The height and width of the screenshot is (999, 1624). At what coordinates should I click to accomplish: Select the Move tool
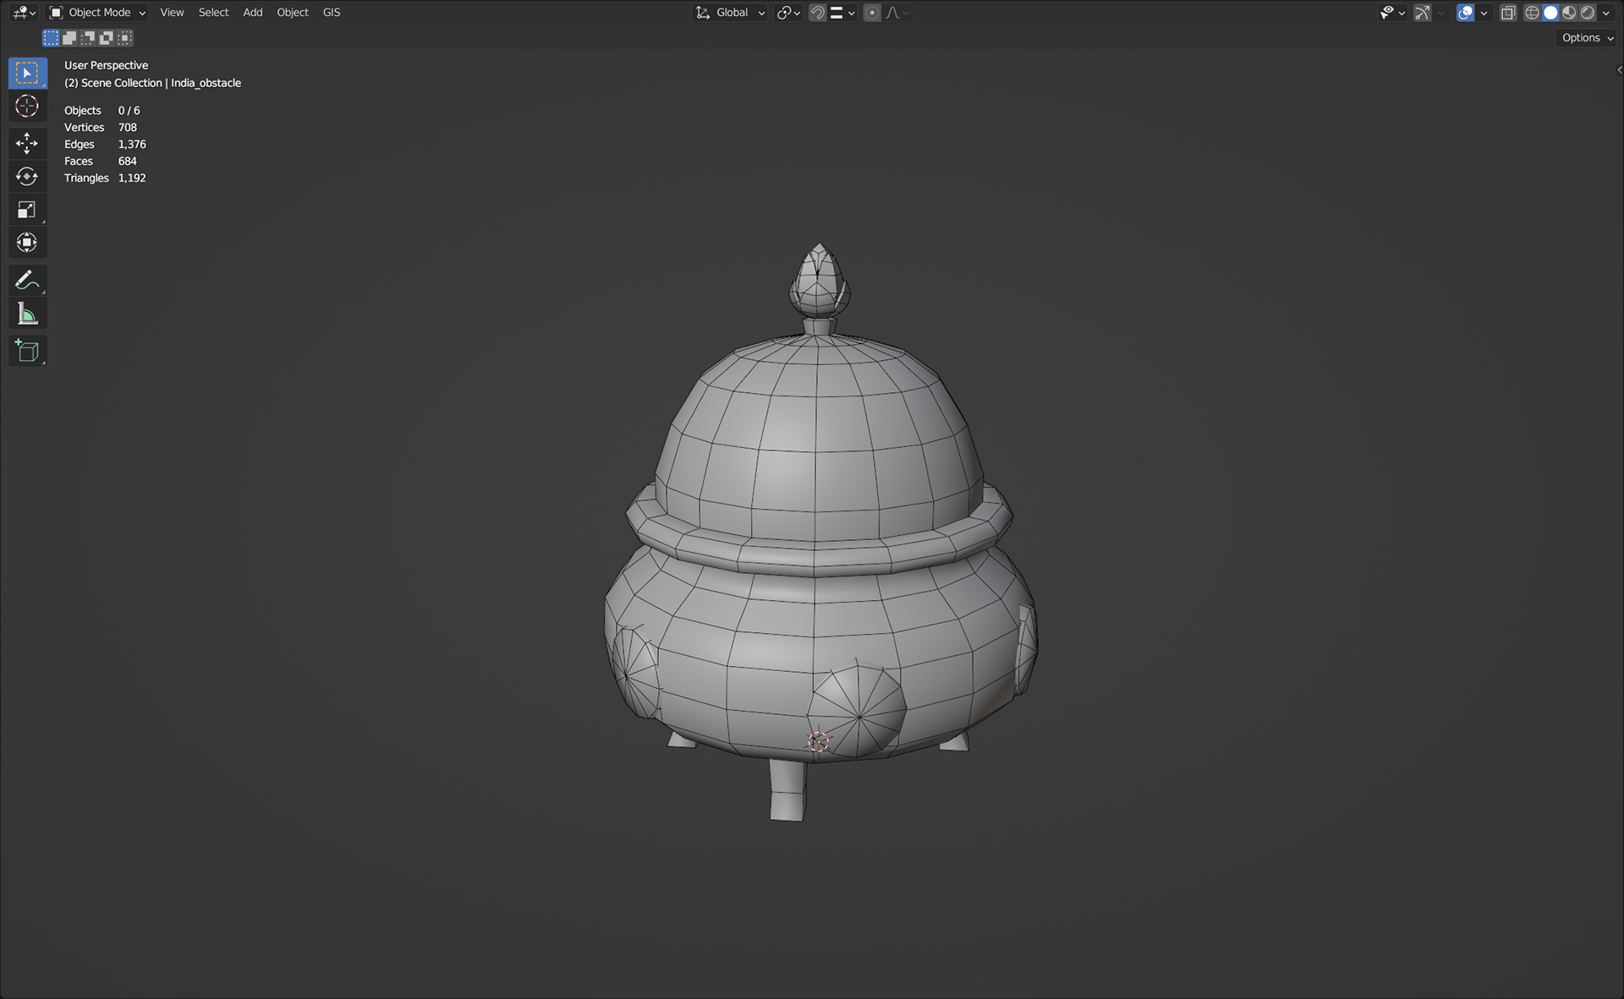click(x=27, y=143)
